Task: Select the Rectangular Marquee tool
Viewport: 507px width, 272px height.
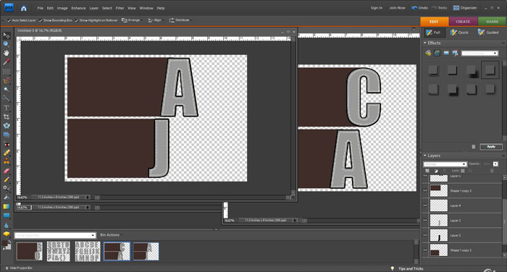Action: tap(6, 72)
